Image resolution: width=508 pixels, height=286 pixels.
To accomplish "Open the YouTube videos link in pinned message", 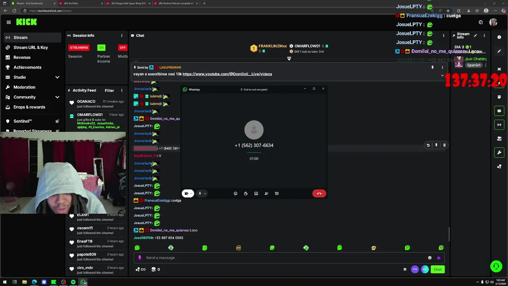I will 227,74.
